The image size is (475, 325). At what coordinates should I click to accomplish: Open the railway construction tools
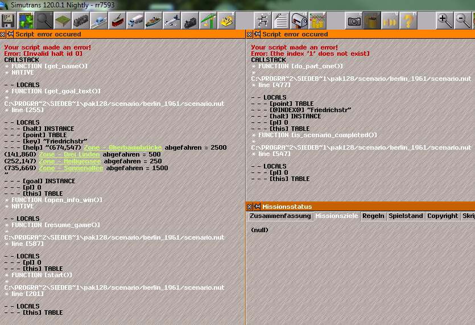pos(81,22)
